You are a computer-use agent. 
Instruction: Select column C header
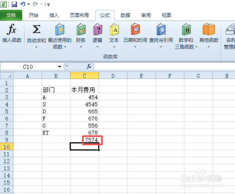pos(84,76)
